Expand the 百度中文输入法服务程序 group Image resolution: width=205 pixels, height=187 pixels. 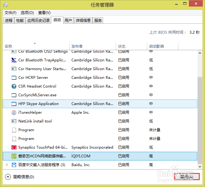coord(7,165)
